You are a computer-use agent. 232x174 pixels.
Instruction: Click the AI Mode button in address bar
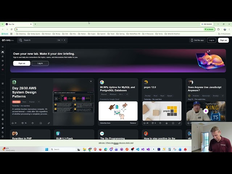click(x=209, y=29)
